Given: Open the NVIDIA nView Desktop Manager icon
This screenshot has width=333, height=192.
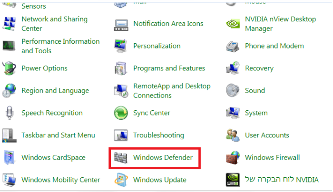Looking at the screenshot, I should coord(233,24).
